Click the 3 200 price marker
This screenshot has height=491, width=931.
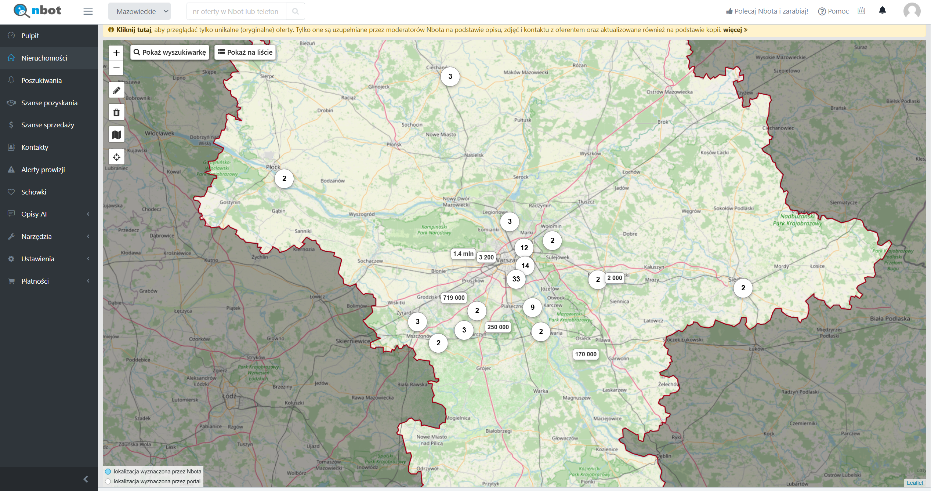486,257
